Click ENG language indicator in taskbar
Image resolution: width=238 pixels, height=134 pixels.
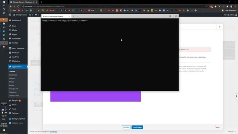coord(4,119)
